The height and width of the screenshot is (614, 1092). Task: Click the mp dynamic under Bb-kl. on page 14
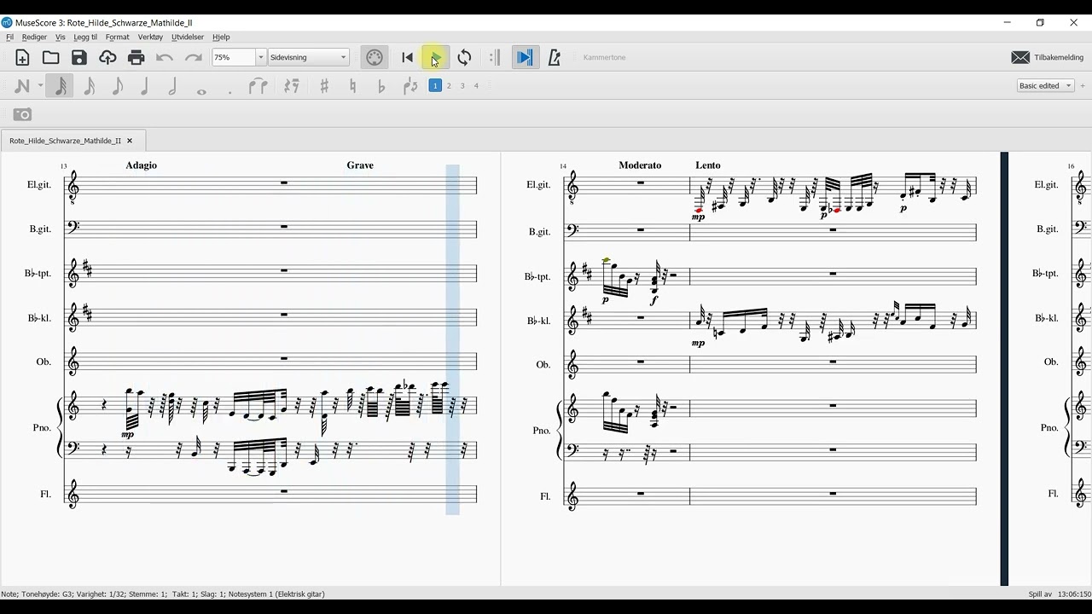pos(699,344)
